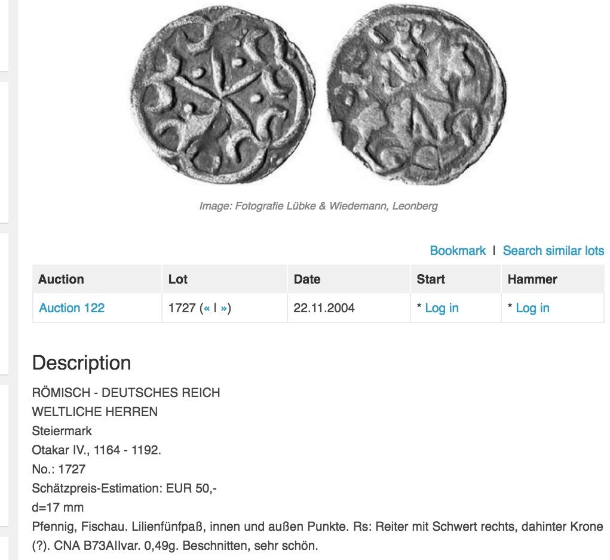Click the Auction column header
Image resolution: width=610 pixels, height=560 pixels.
click(61, 279)
